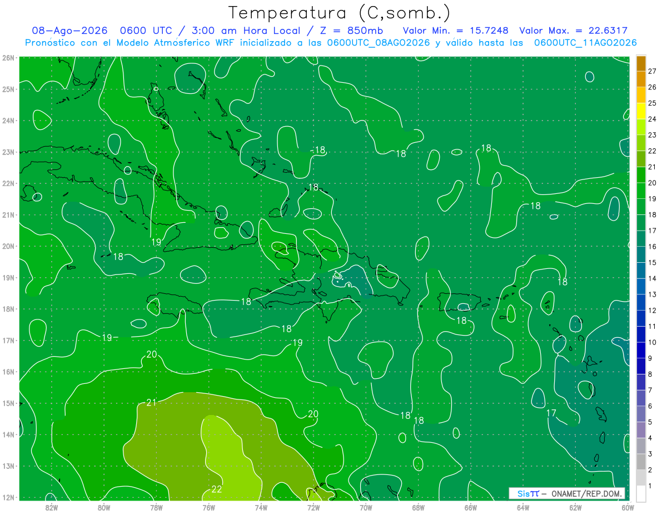Click the "3:00 am Hora Local" time text

[x=246, y=31]
